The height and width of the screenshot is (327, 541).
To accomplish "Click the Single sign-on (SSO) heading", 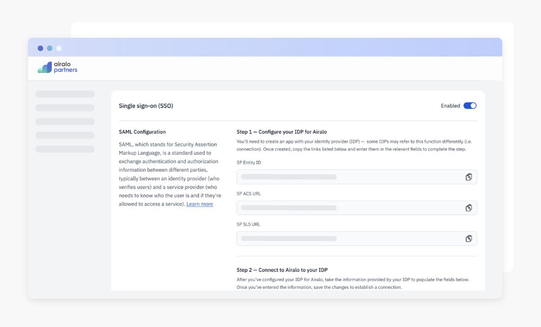I will click(x=146, y=106).
